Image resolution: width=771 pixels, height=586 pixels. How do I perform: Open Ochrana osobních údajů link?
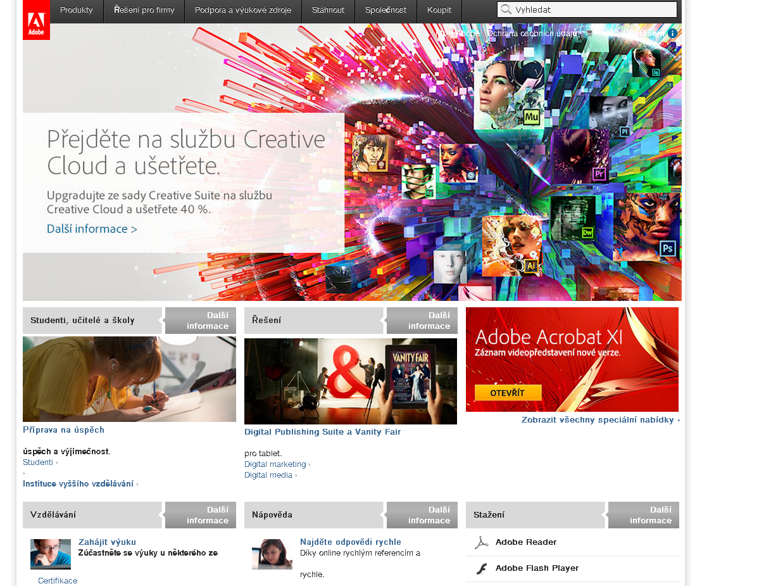pyautogui.click(x=532, y=33)
